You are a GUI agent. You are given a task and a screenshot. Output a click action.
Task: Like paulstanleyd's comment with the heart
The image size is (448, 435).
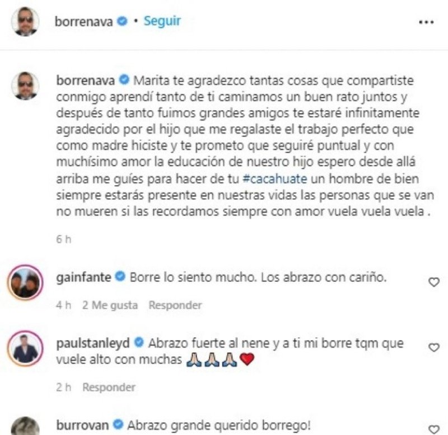click(433, 347)
